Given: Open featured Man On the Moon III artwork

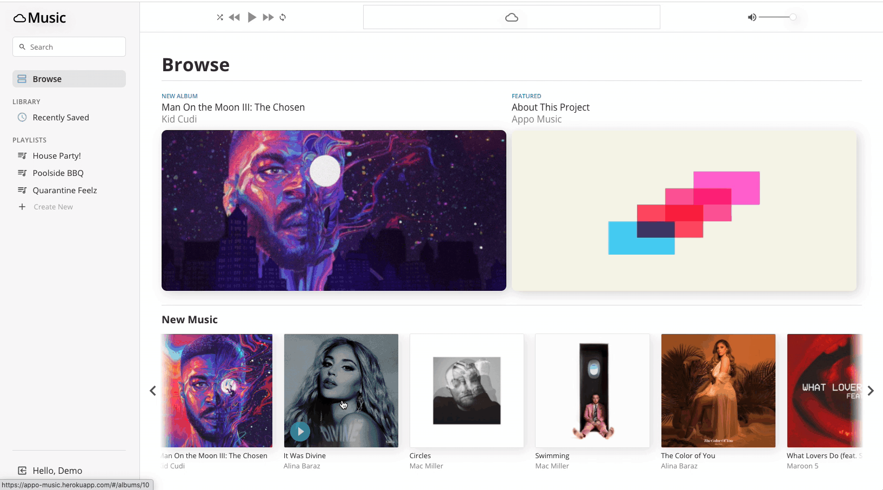Looking at the screenshot, I should coord(334,210).
